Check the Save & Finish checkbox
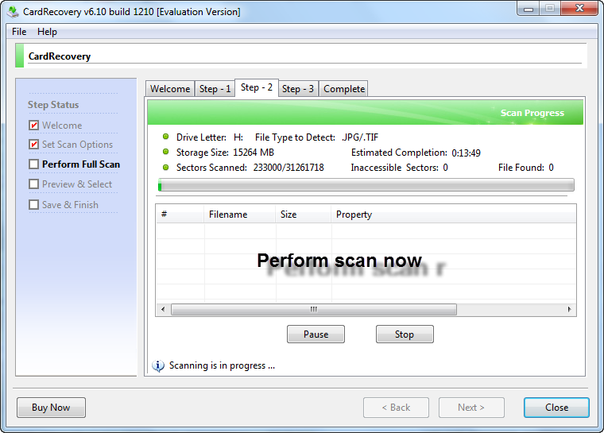 pos(34,204)
